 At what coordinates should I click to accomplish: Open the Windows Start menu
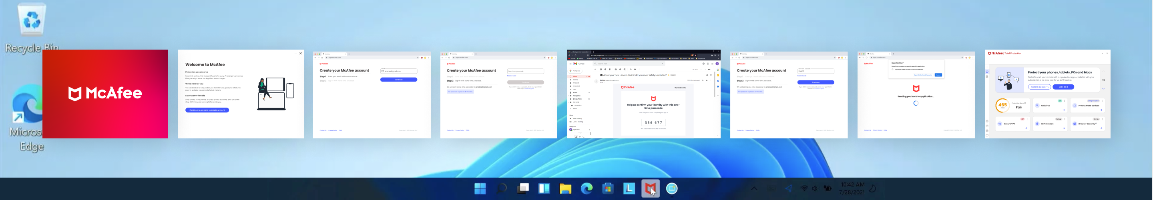point(480,189)
